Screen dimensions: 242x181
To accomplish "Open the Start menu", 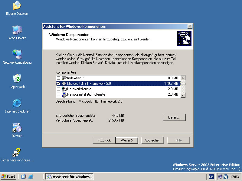I will point(8,176).
